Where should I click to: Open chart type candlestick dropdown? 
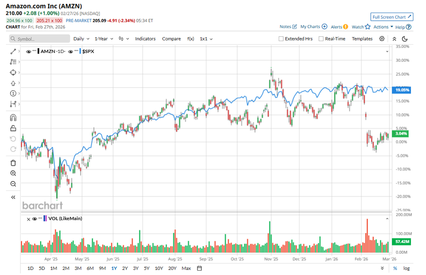click(x=124, y=39)
